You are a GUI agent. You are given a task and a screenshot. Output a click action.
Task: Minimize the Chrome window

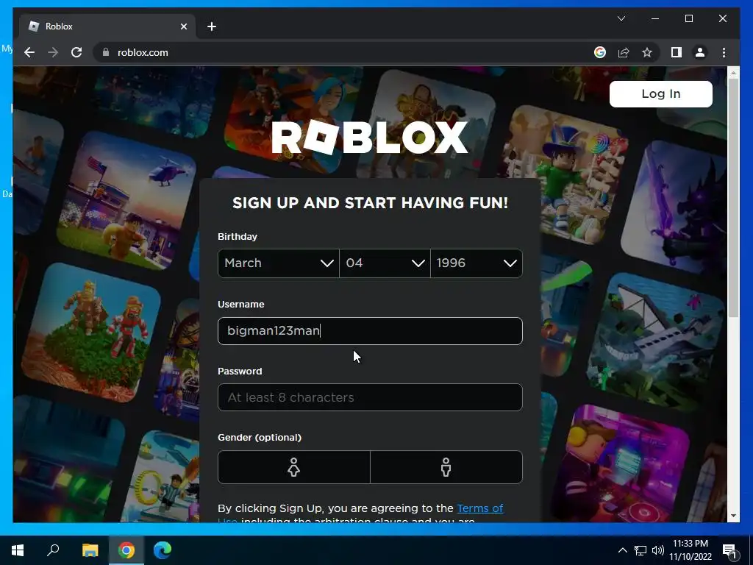pyautogui.click(x=655, y=18)
